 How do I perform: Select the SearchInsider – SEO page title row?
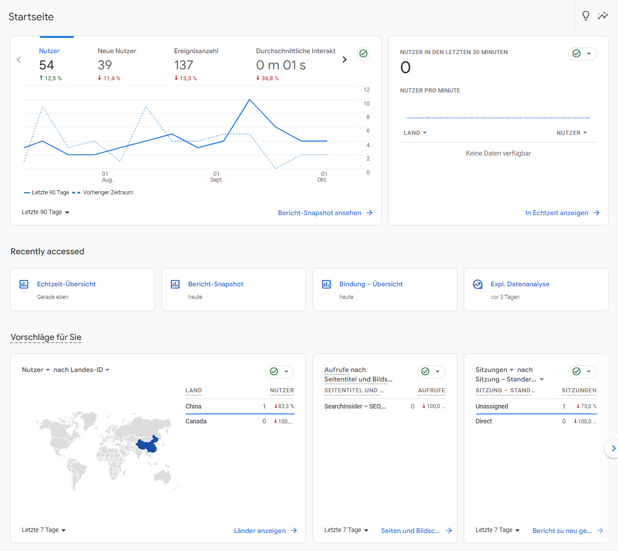point(385,406)
